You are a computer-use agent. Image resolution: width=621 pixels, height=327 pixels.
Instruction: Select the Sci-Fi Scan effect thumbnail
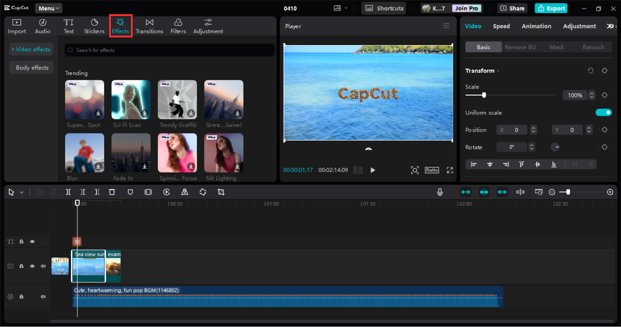click(x=131, y=100)
